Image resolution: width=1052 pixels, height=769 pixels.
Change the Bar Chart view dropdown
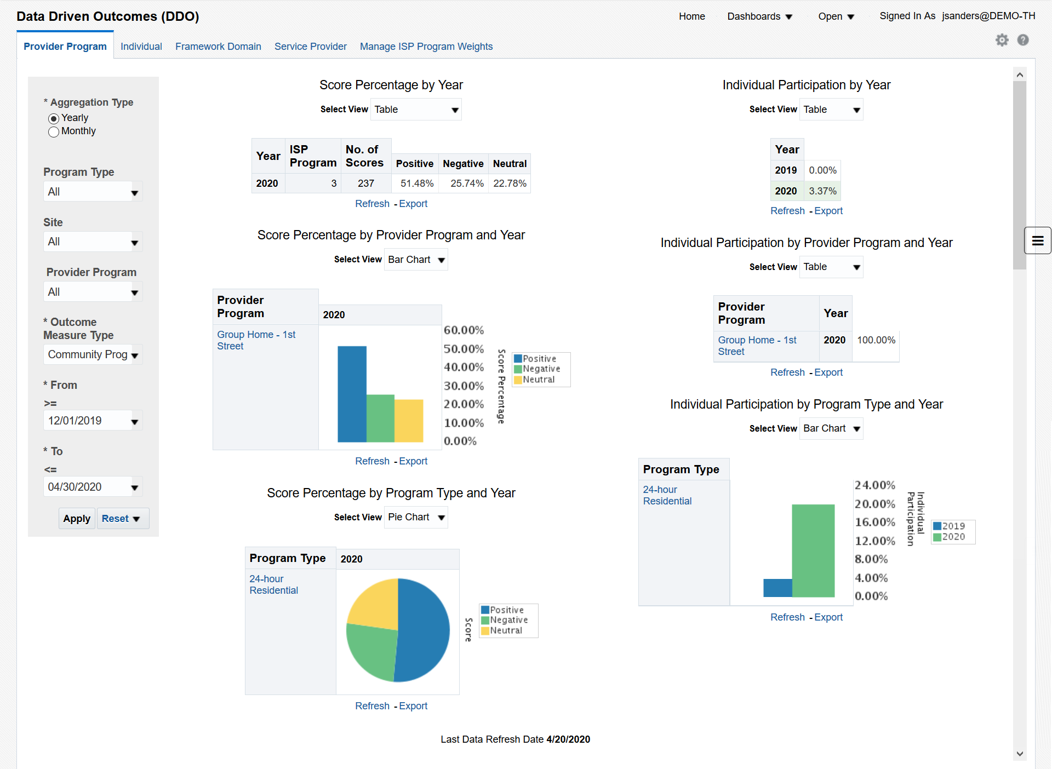[416, 259]
